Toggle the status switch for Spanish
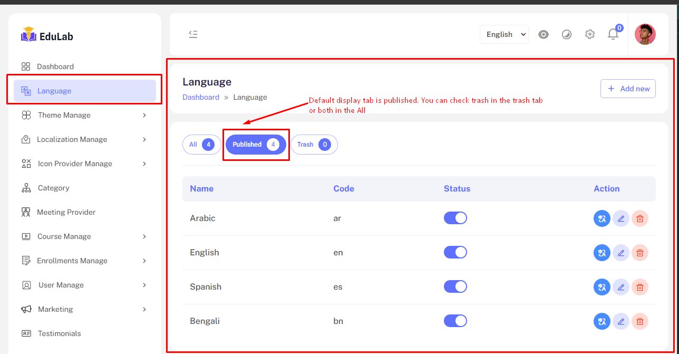This screenshot has width=679, height=354. pos(455,286)
